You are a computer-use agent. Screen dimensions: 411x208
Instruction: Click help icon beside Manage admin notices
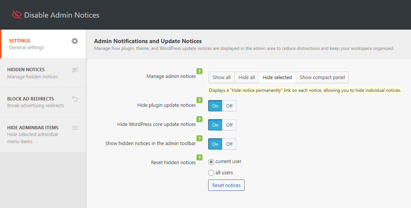tap(199, 71)
